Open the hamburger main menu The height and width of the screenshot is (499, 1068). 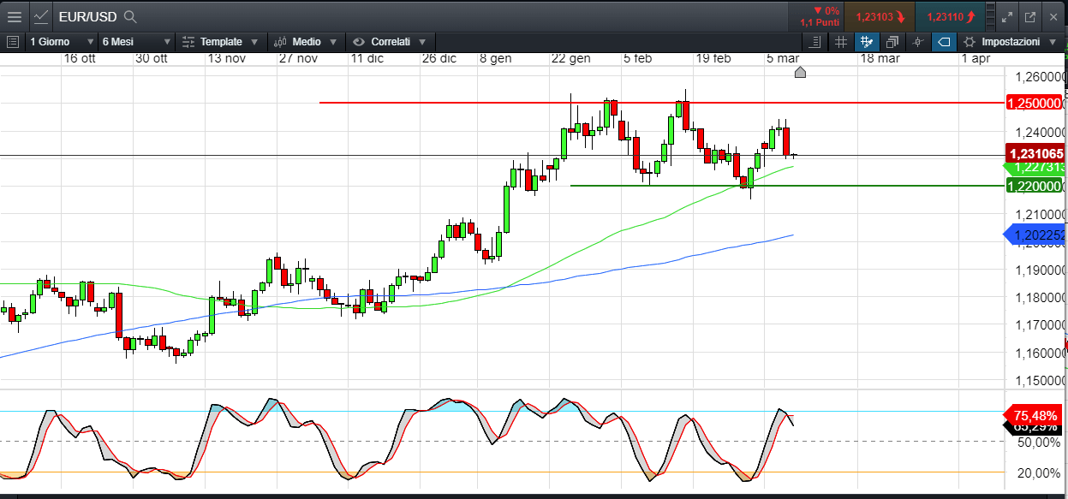(14, 16)
